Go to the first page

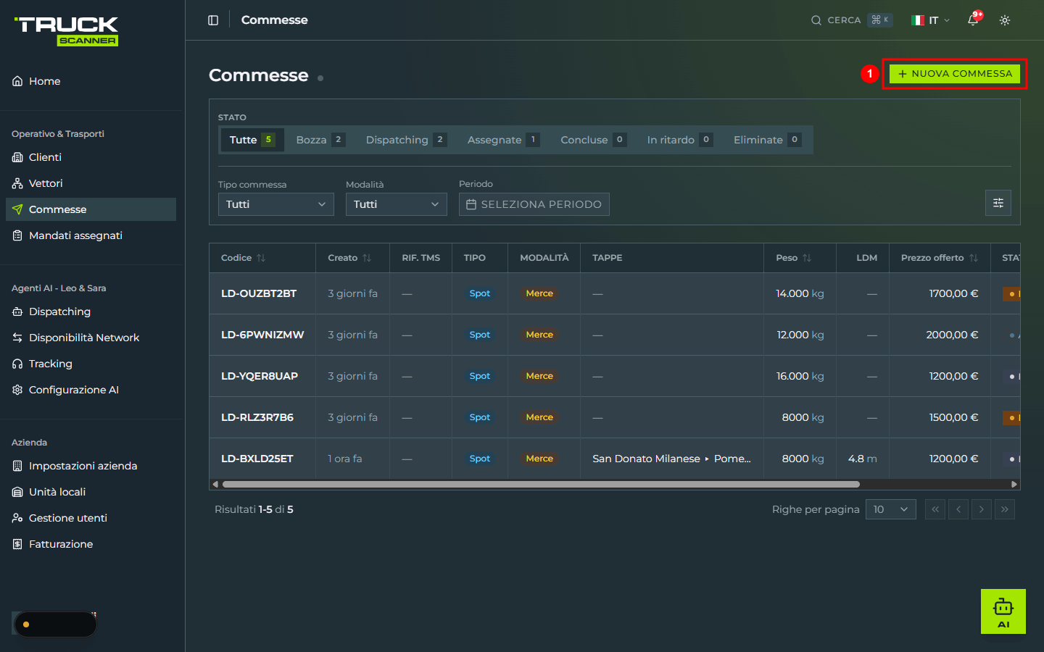pyautogui.click(x=935, y=509)
